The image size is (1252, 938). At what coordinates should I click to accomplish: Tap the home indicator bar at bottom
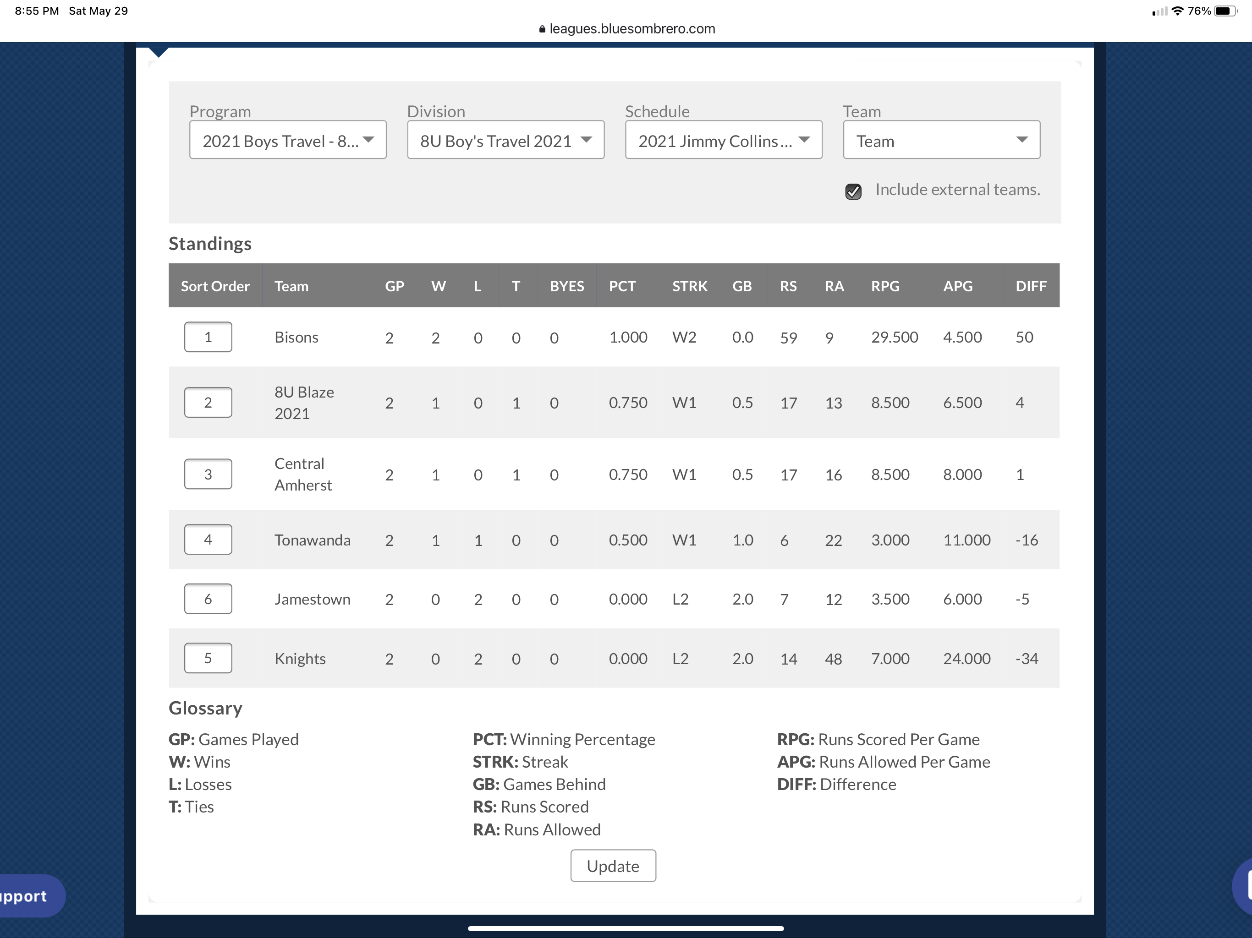click(x=626, y=928)
